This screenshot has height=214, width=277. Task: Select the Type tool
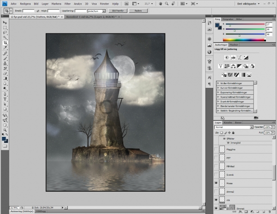click(x=5, y=99)
